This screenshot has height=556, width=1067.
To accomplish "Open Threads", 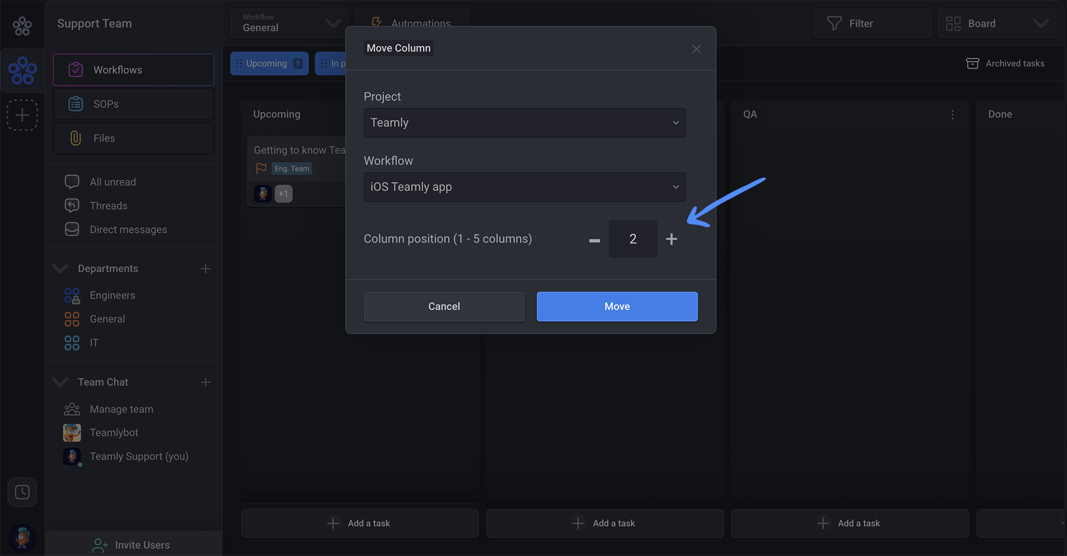I will [108, 206].
